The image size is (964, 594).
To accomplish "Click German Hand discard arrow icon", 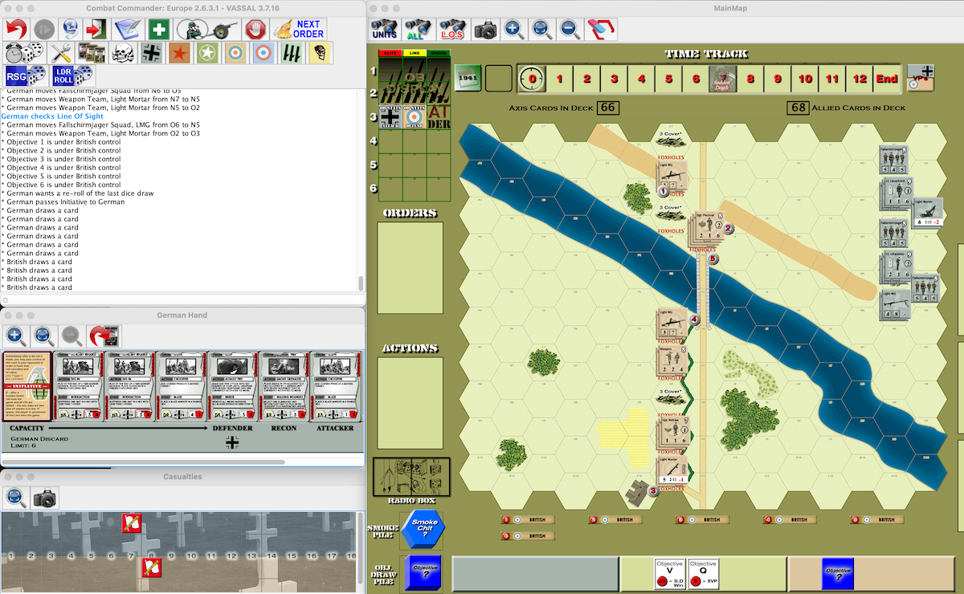I will [104, 336].
